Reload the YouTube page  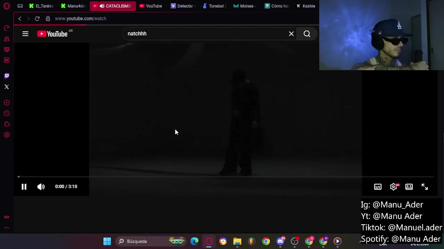point(37,19)
